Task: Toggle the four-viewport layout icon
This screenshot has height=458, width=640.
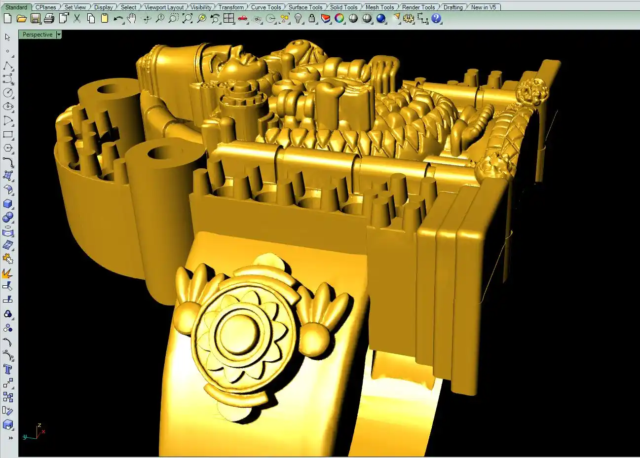Action: pos(228,19)
